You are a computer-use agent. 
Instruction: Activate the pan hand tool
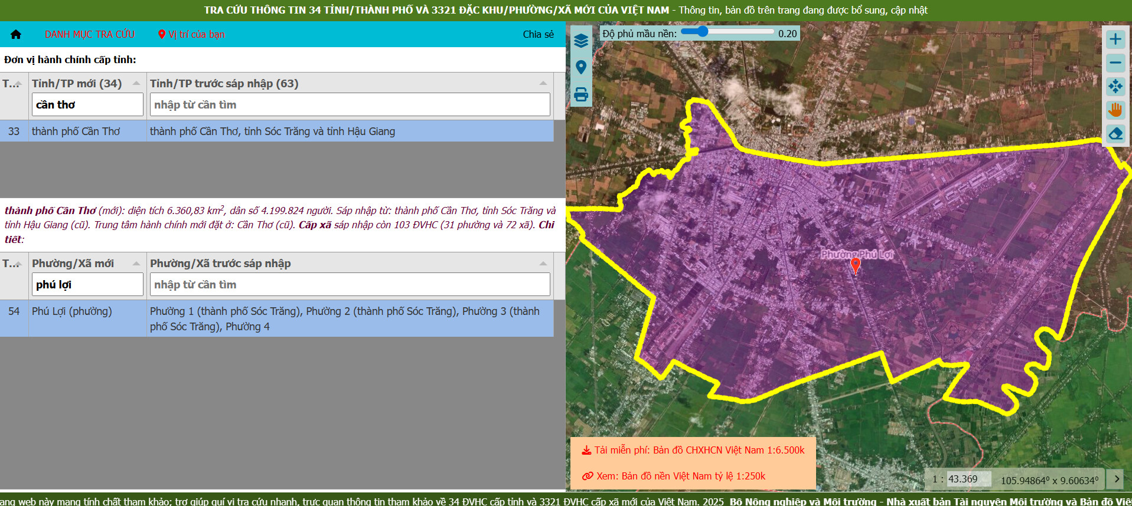(1115, 110)
